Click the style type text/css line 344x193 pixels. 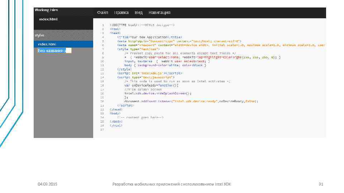click(x=138, y=49)
